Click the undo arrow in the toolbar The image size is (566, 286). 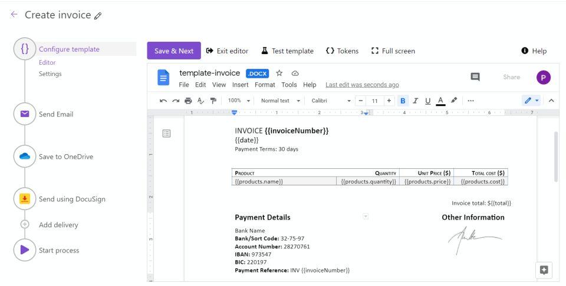pos(163,101)
